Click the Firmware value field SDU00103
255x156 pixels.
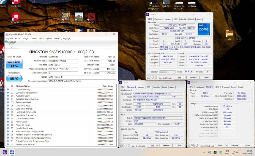tap(63, 57)
